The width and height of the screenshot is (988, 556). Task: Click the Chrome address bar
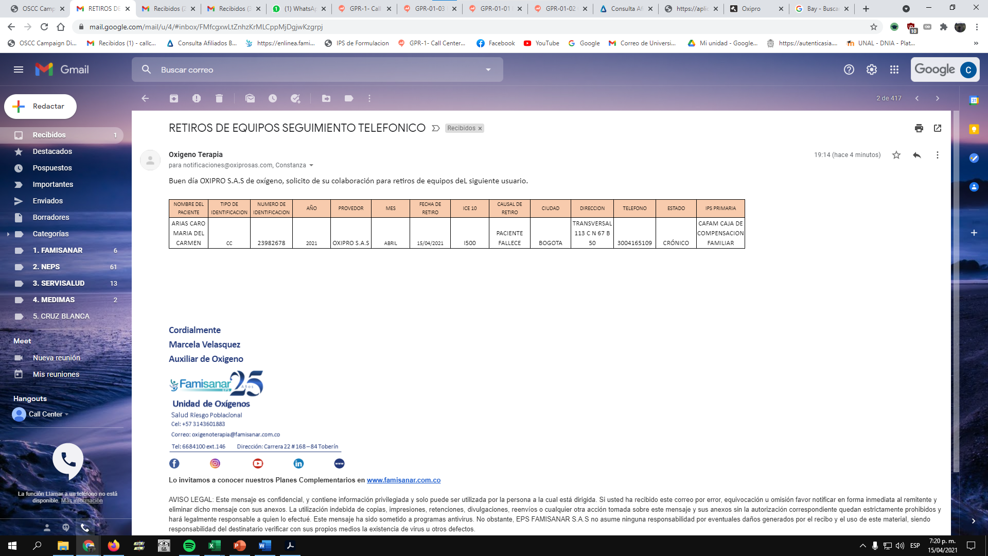click(x=473, y=27)
